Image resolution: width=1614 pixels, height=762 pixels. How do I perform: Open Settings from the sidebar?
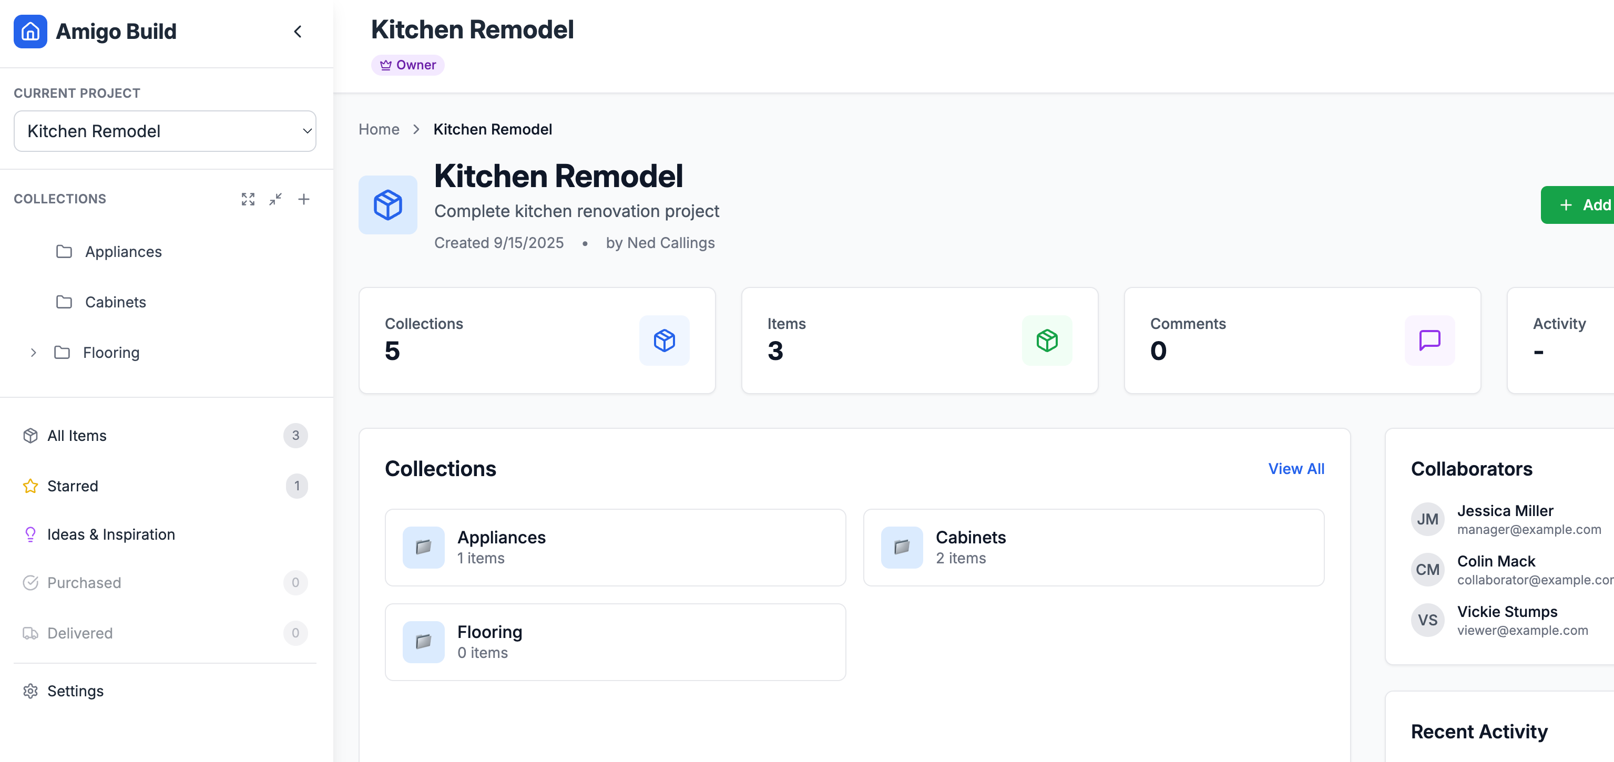[x=75, y=691]
